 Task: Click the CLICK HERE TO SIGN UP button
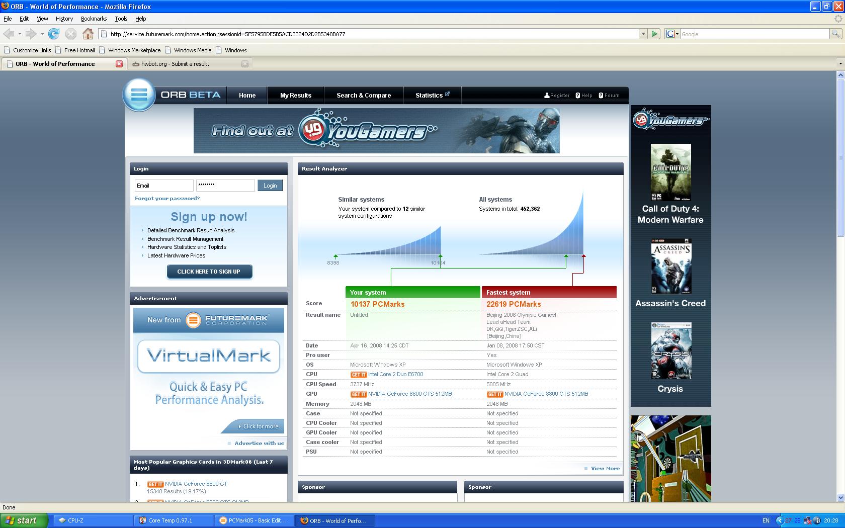point(209,272)
